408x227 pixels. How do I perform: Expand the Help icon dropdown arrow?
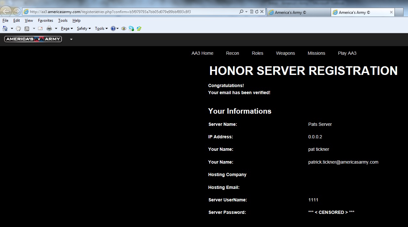click(118, 28)
